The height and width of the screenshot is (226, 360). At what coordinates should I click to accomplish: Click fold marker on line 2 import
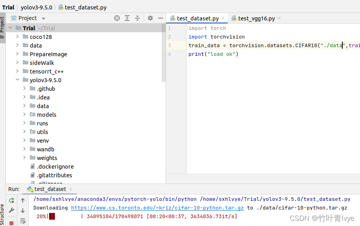click(x=186, y=37)
